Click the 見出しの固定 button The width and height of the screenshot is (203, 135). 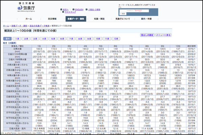147,35
